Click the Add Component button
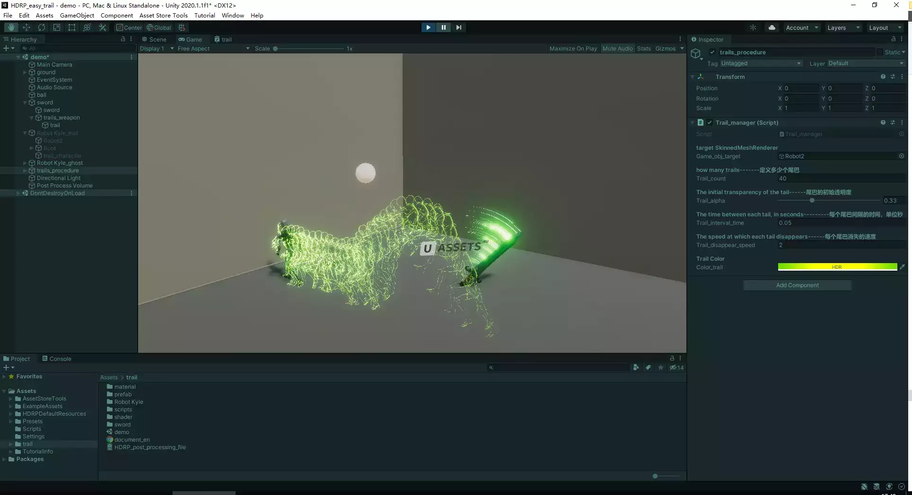This screenshot has height=495, width=912. (x=797, y=285)
